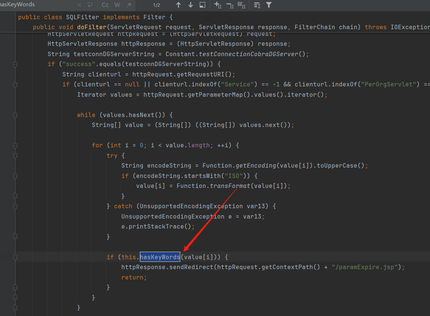Click getEncoding method call

click(x=256, y=165)
